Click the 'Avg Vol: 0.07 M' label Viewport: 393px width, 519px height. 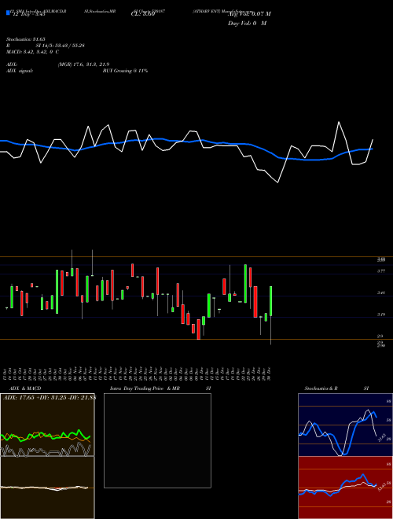249,14
